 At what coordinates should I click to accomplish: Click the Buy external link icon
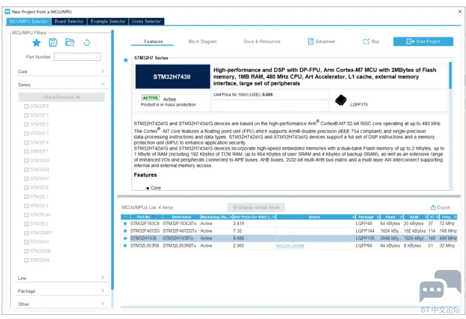click(x=366, y=41)
